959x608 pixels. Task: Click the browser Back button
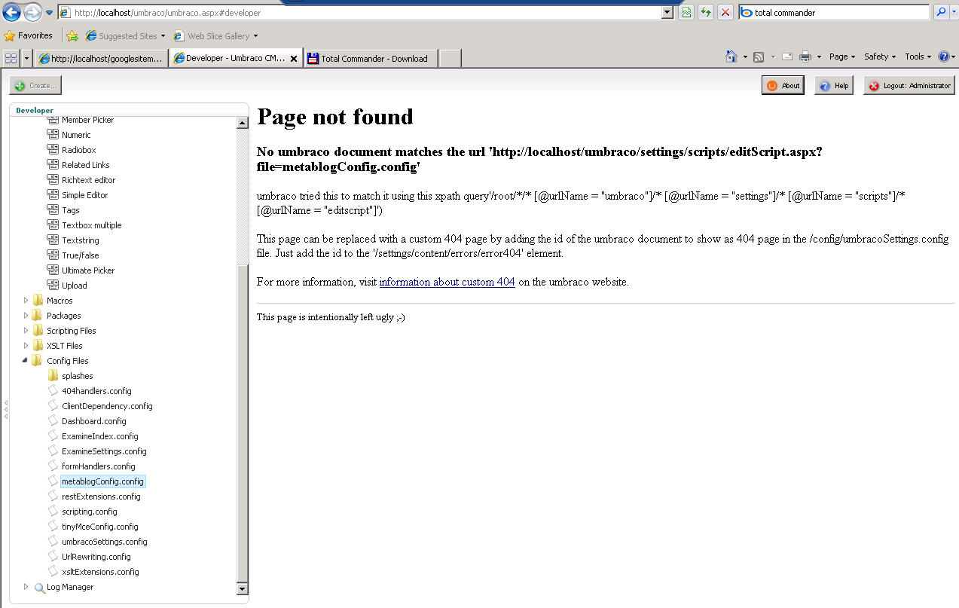(12, 12)
